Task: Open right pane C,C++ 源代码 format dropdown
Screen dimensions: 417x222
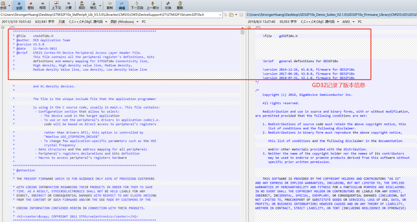Action: tap(320, 22)
